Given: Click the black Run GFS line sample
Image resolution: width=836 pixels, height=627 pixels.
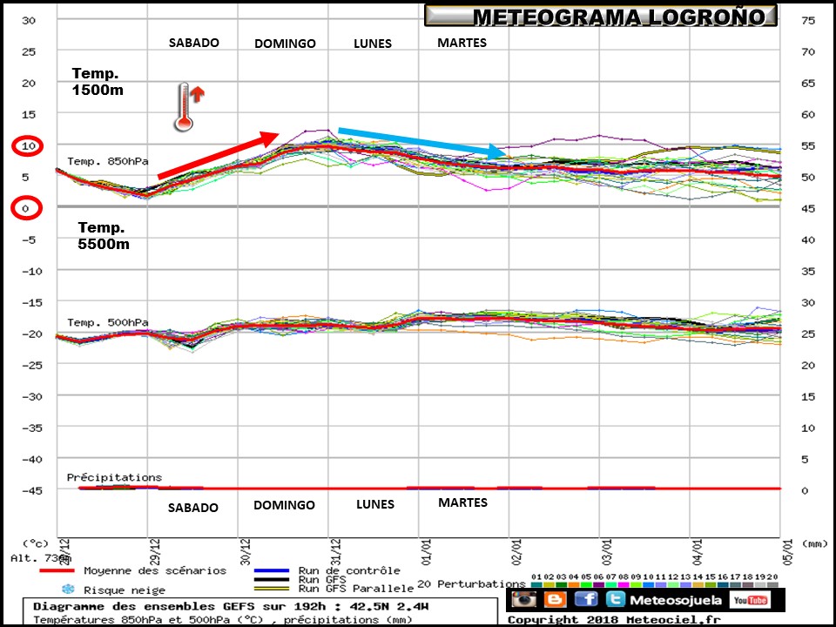Looking at the screenshot, I should tap(272, 580).
